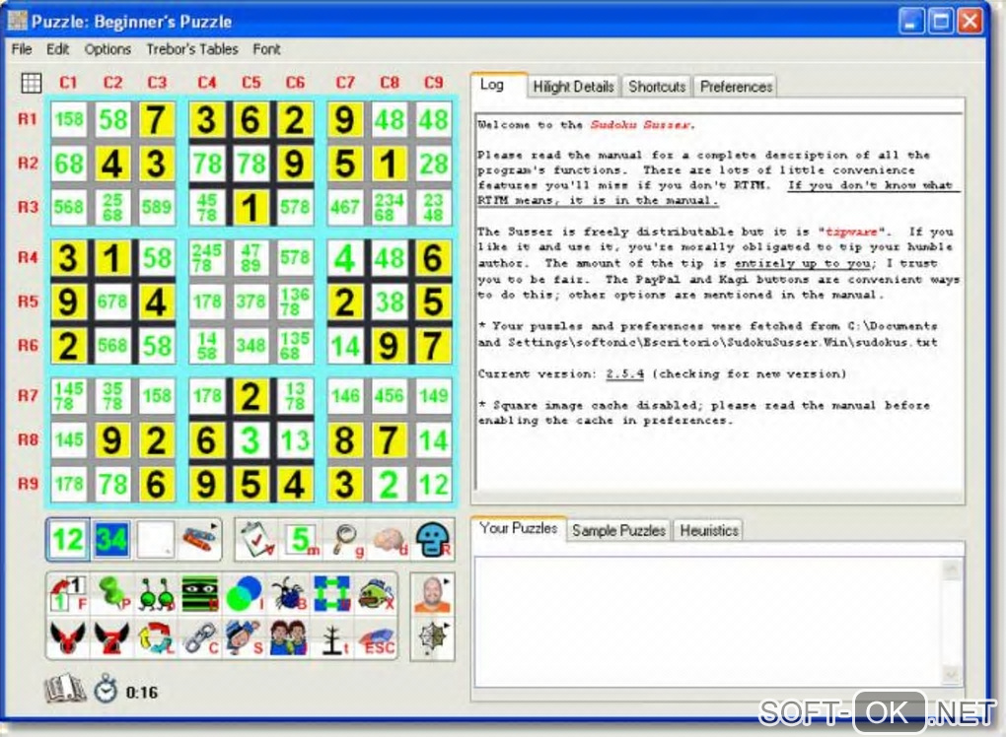Open the crayons color tool dropdown
The height and width of the screenshot is (737, 1006).
pyautogui.click(x=199, y=540)
